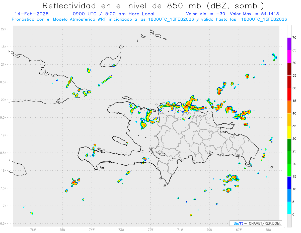Click the '70W' longitude axis label

209,229
